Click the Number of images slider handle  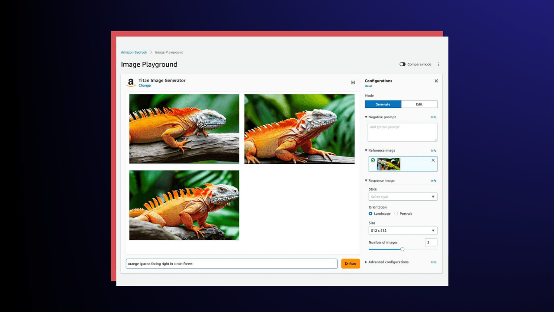(x=402, y=249)
